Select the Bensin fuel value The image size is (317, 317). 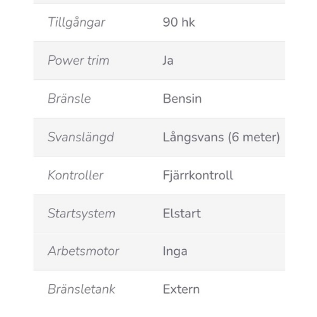pyautogui.click(x=182, y=99)
